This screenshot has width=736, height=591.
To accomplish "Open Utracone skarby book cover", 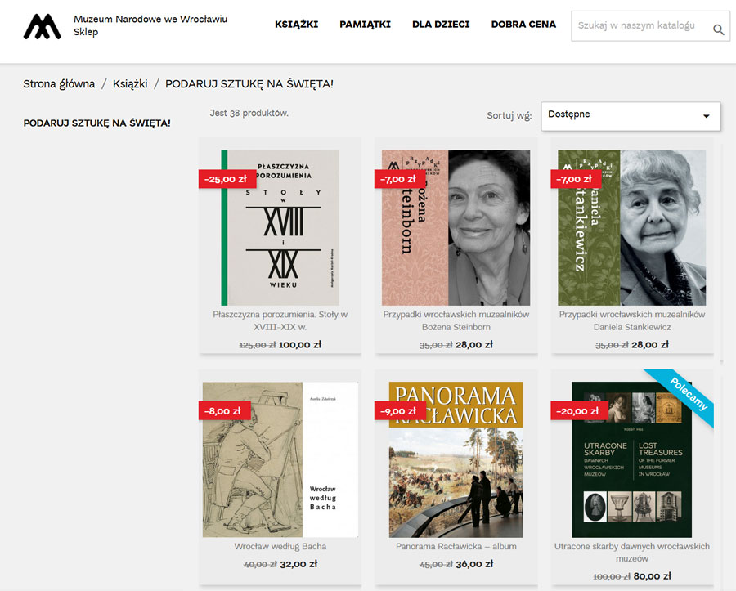I will point(631,459).
